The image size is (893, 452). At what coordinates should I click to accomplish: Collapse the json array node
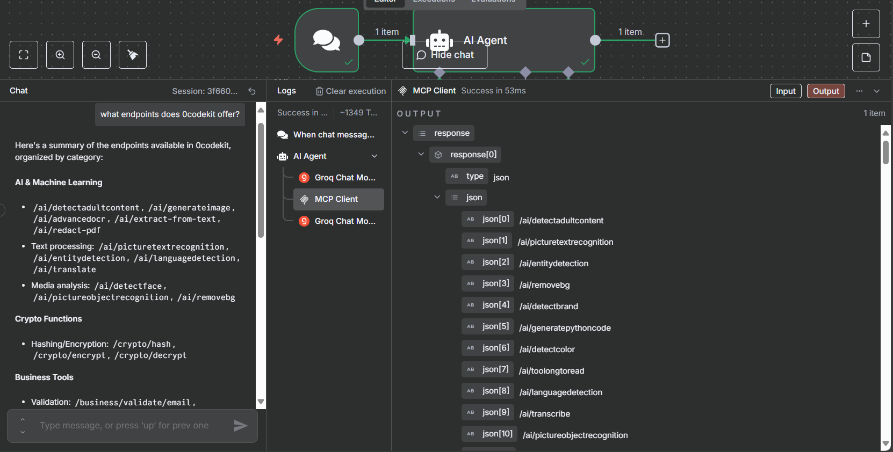point(437,197)
